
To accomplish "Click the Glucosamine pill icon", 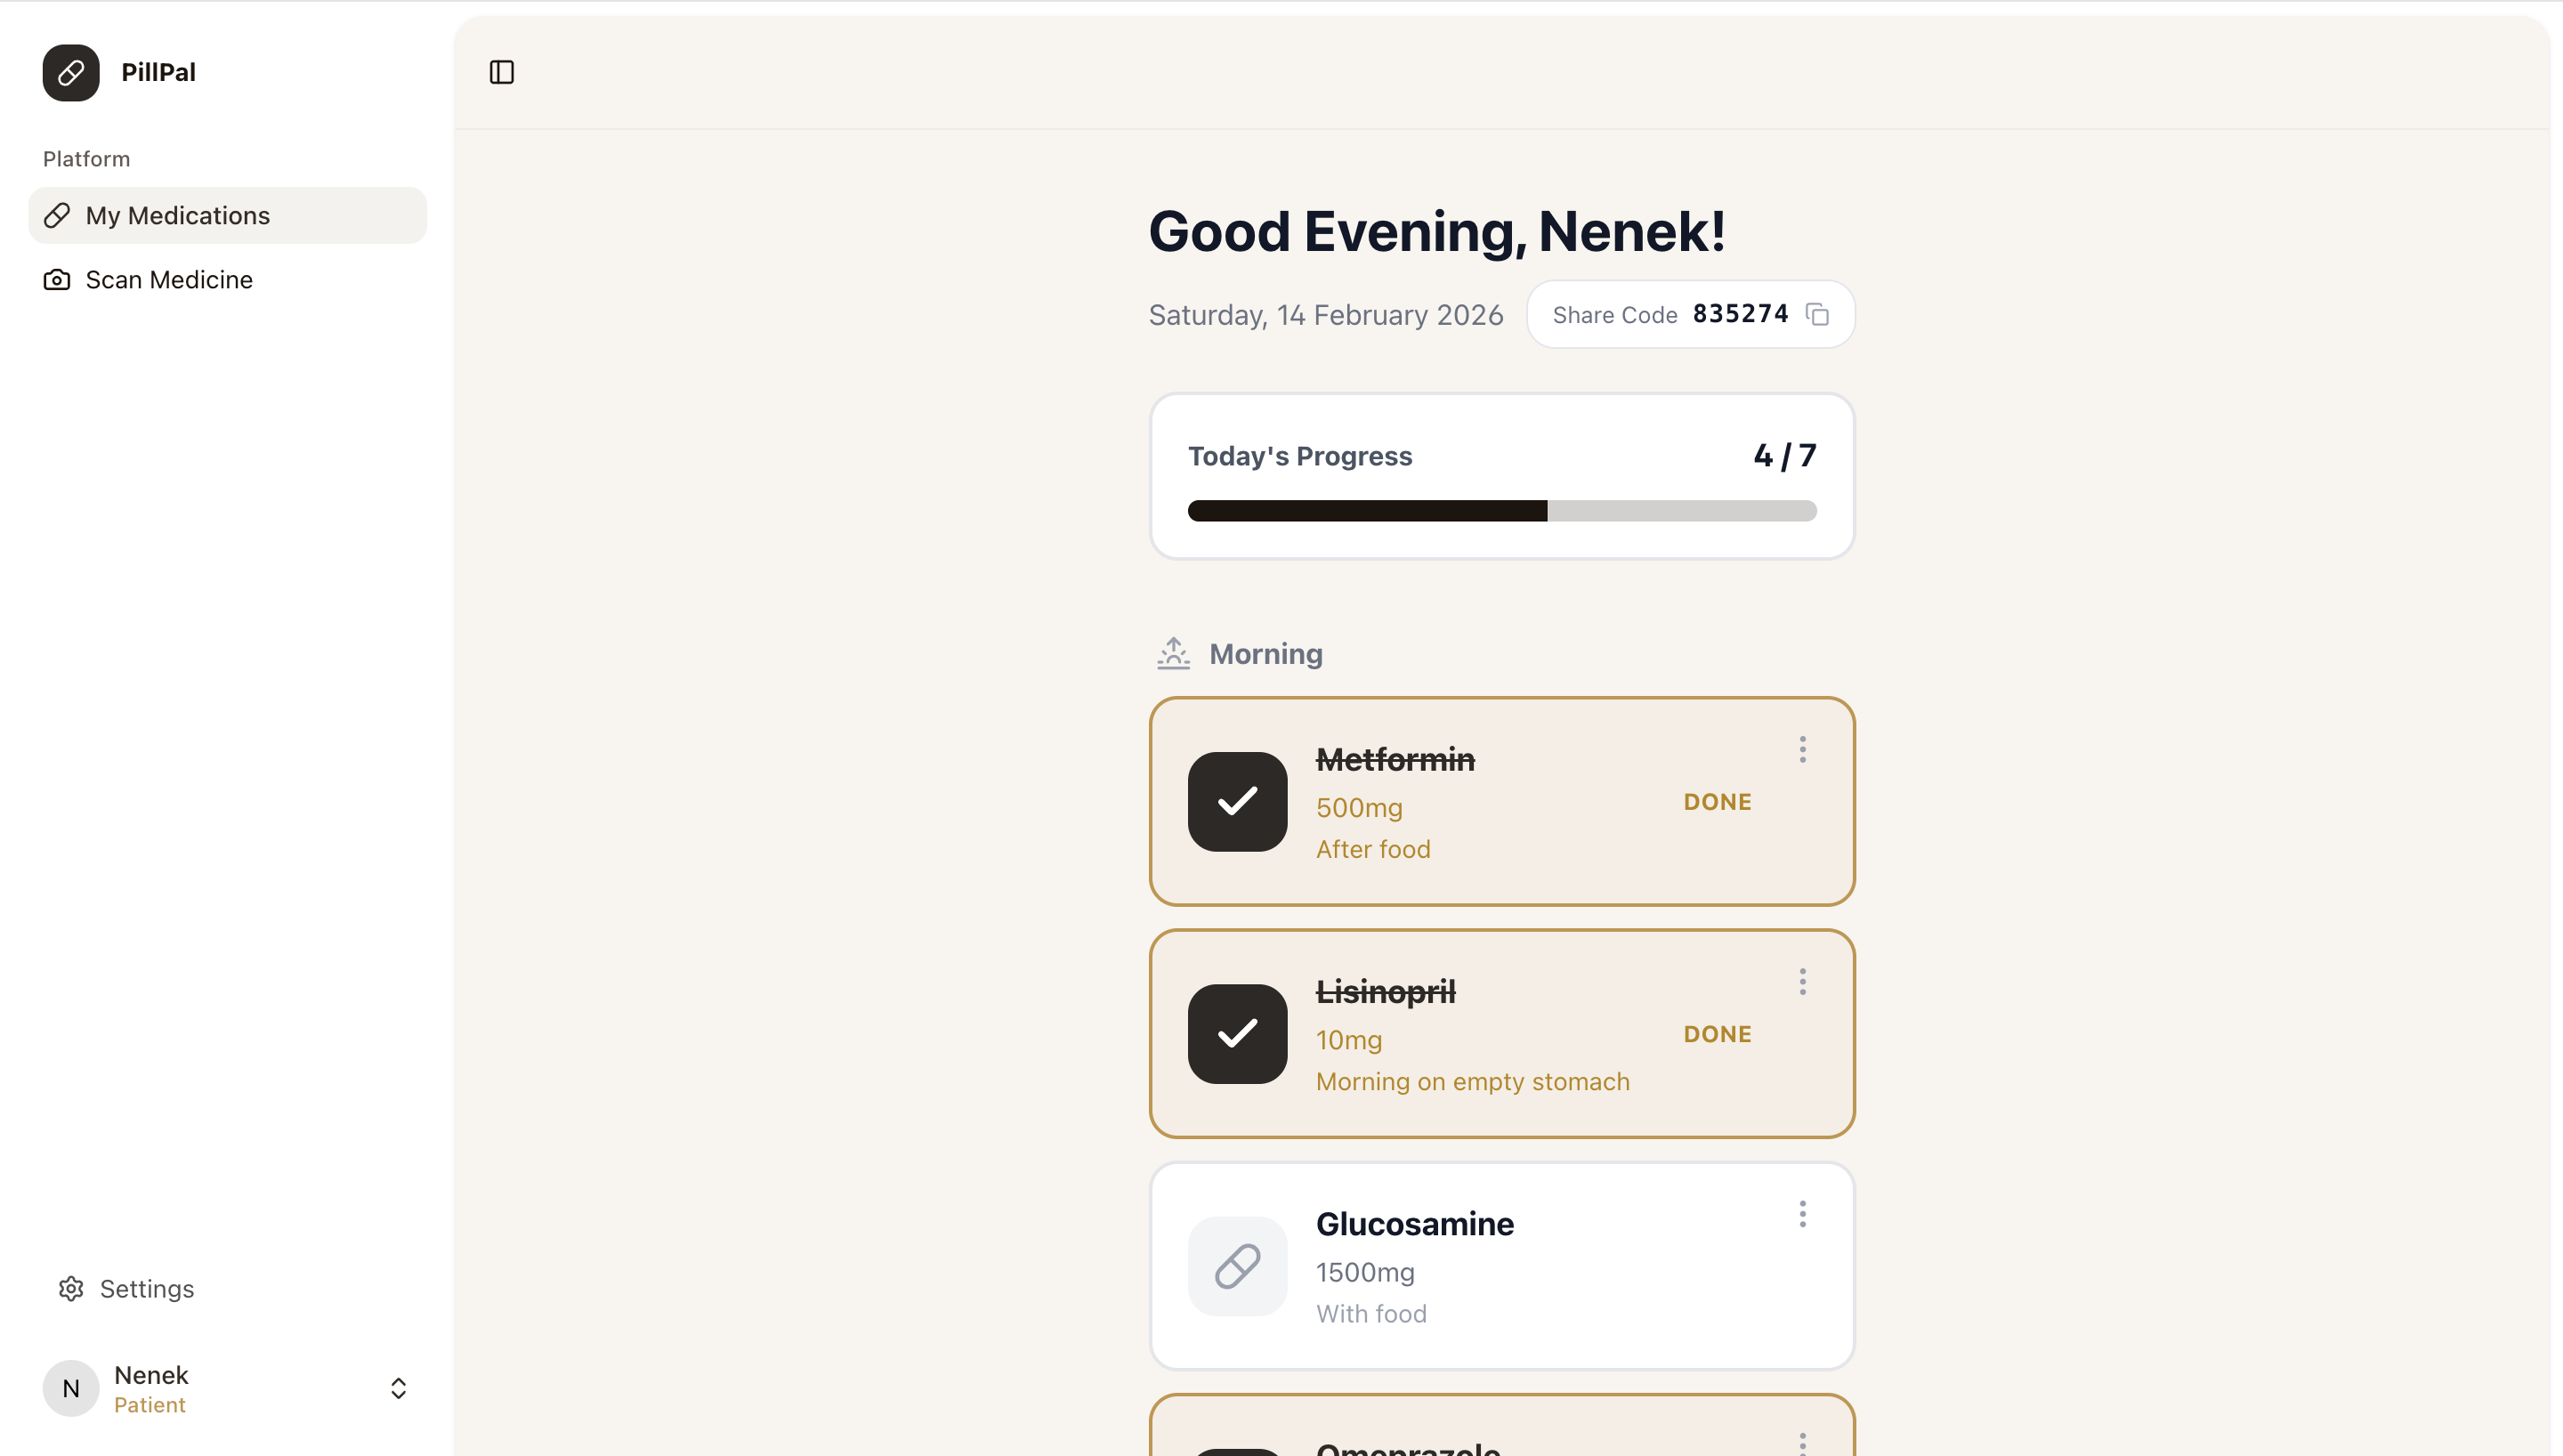I will tap(1236, 1266).
